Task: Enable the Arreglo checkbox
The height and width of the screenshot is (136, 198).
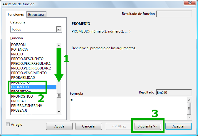Action: pos(8,125)
